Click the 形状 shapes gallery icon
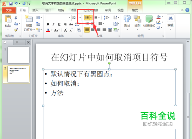The width and height of the screenshot is (192, 139). click(127, 19)
